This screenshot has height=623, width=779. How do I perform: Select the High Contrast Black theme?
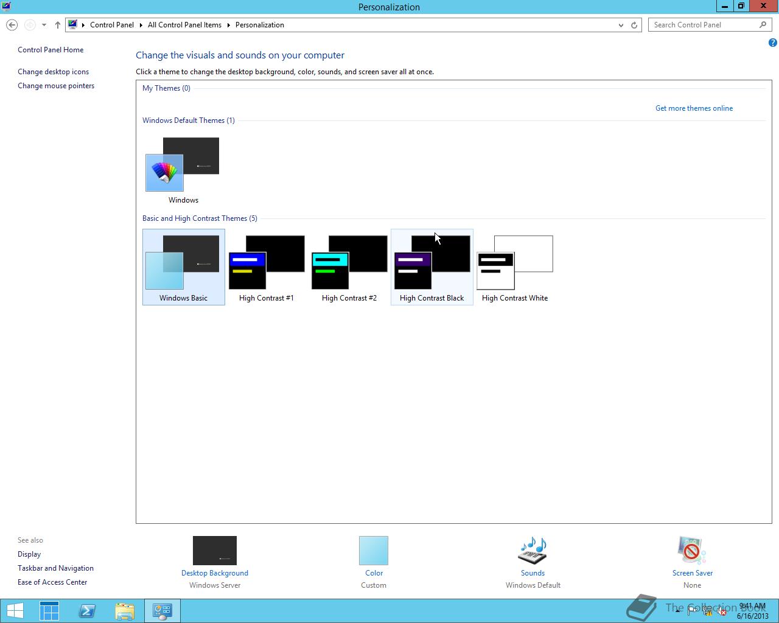tap(432, 267)
